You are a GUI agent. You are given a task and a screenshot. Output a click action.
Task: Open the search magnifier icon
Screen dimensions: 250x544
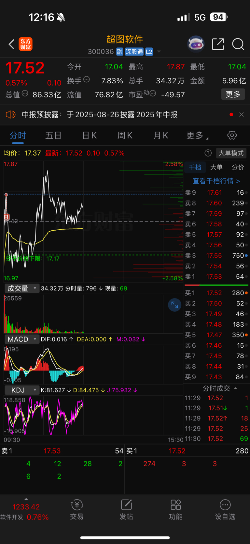(x=238, y=44)
